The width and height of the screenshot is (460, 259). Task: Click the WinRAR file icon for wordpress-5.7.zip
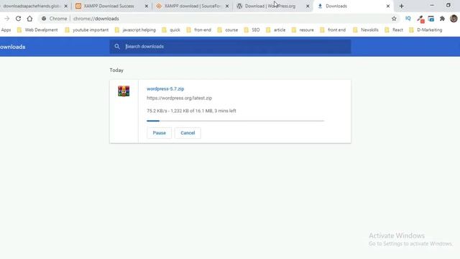(124, 91)
